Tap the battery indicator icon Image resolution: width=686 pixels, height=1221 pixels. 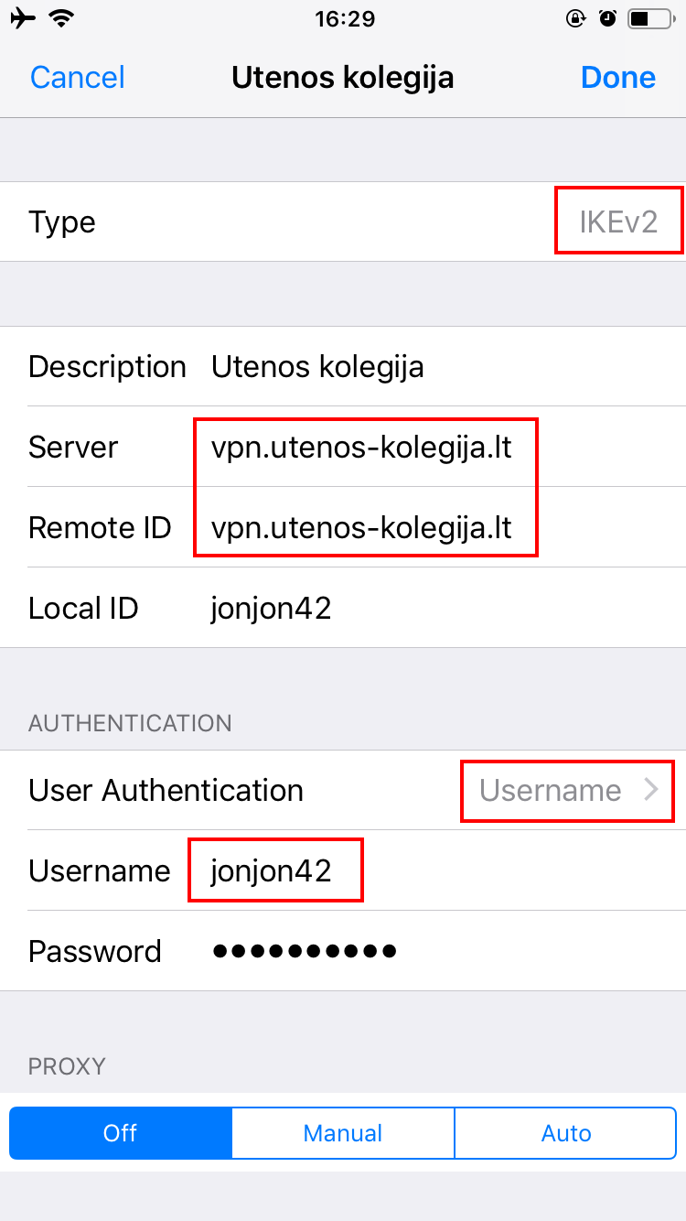[650, 18]
